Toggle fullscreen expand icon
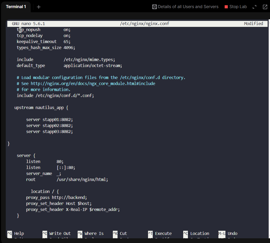Image resolution: width=270 pixels, height=243 pixels. tap(254, 7)
